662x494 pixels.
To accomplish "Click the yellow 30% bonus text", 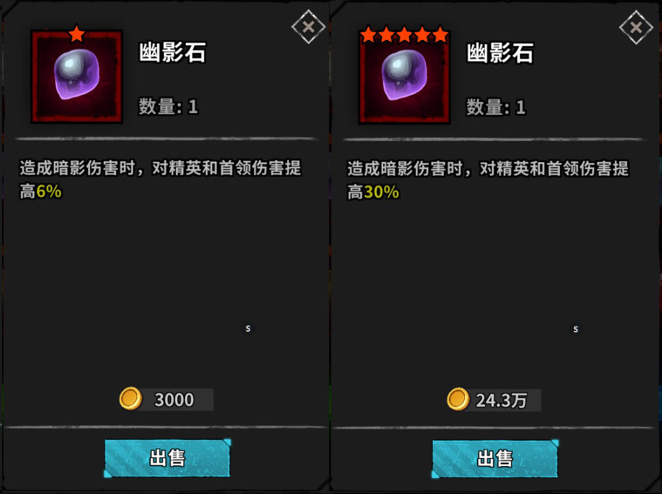I will pyautogui.click(x=381, y=193).
